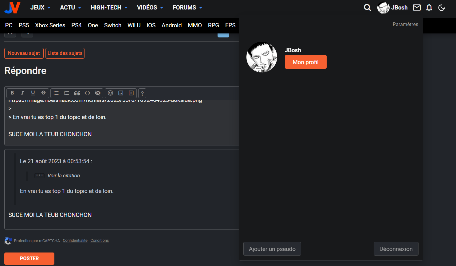The width and height of the screenshot is (456, 266).
Task: Toggle spoiler hidden text formatting
Action: (98, 93)
